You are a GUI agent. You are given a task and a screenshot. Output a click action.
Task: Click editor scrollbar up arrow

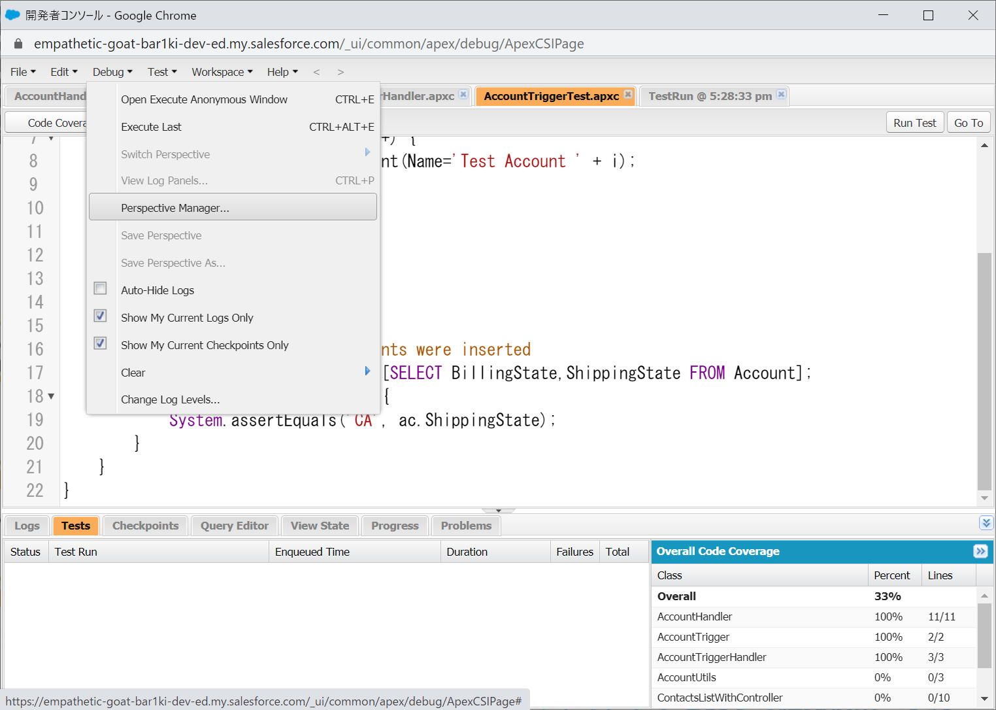[984, 145]
